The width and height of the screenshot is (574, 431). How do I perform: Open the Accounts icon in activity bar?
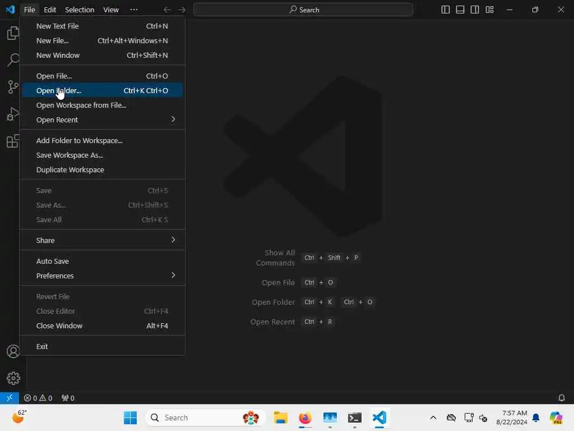point(13,351)
